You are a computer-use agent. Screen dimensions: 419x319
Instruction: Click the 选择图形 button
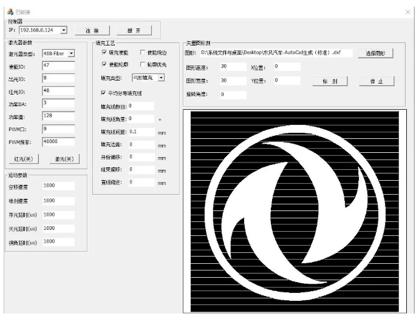tap(375, 53)
